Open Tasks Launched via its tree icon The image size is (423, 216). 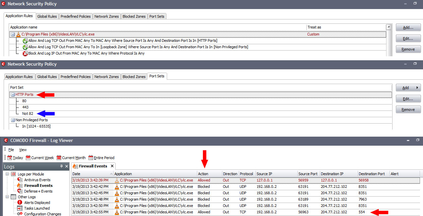(x=19, y=208)
